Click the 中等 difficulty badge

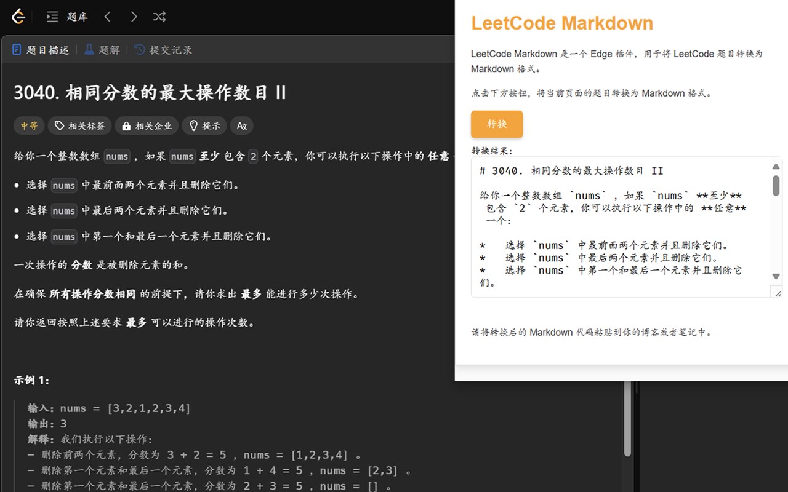pyautogui.click(x=29, y=125)
